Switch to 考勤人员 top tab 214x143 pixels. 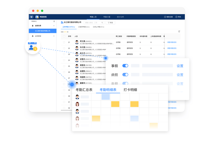(93, 17)
